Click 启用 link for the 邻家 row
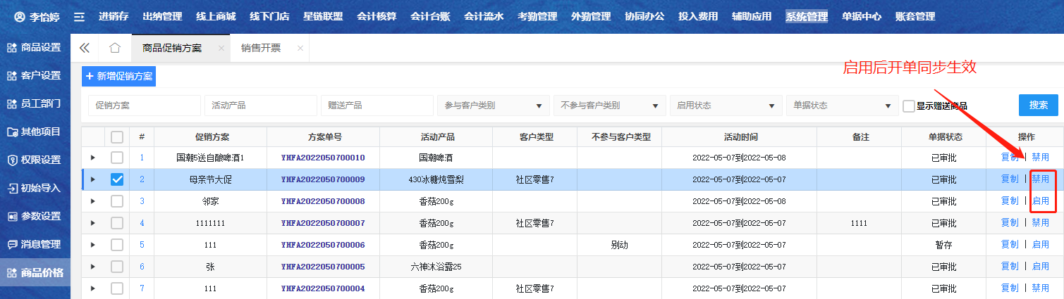 click(1040, 201)
